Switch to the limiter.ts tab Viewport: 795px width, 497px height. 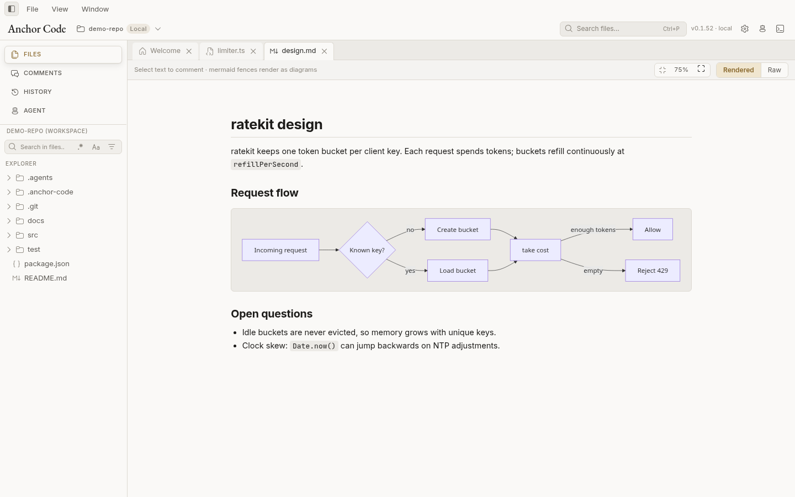click(x=231, y=51)
